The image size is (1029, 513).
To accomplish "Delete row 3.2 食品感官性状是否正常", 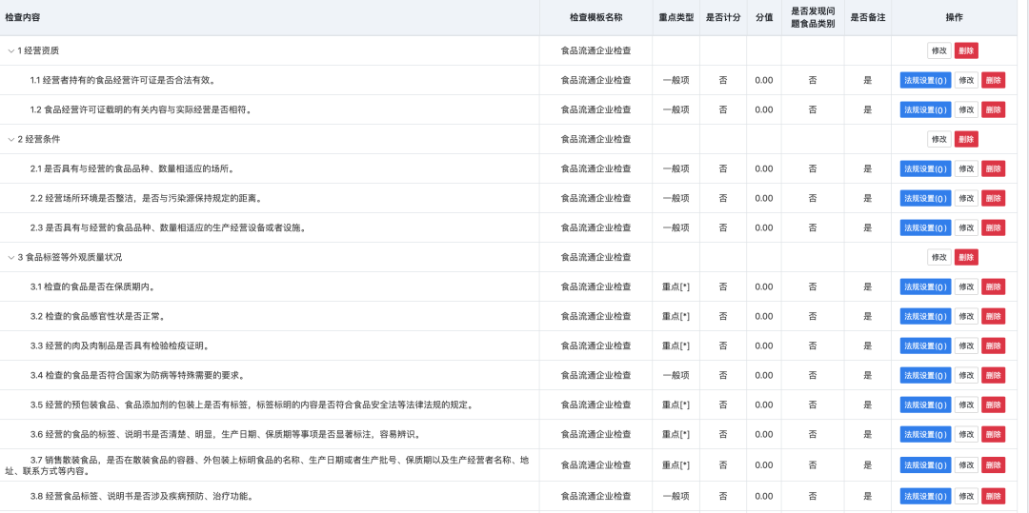I will 993,316.
